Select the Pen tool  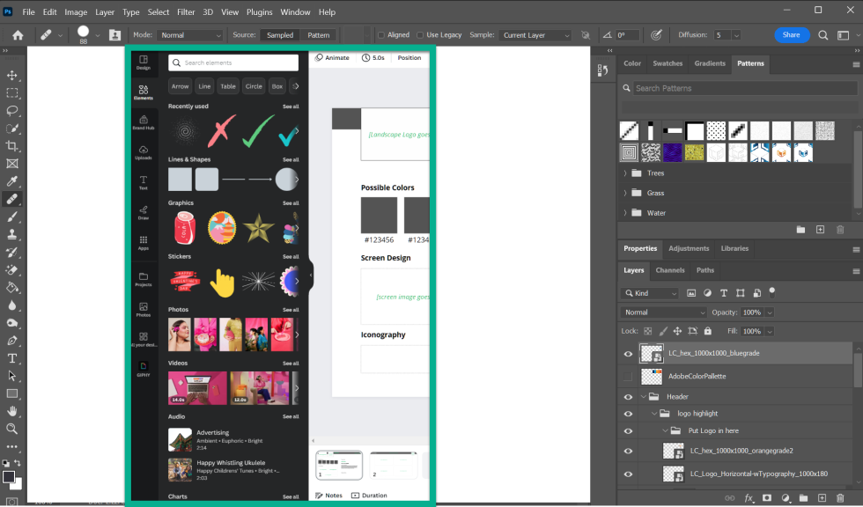point(12,341)
